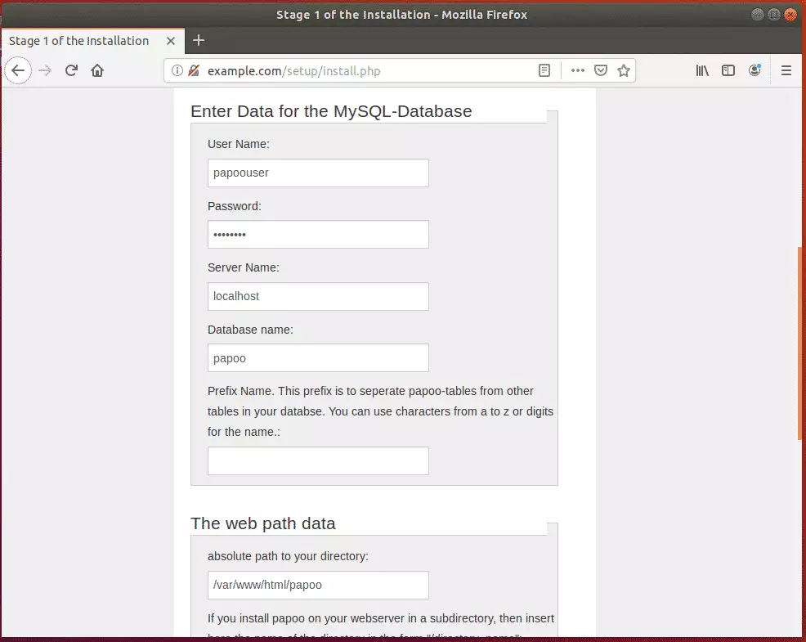Click 'The web path data' heading
Viewport: 806px width, 642px height.
tap(262, 523)
